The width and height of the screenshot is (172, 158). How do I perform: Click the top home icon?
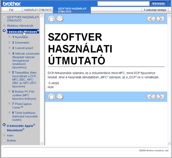[52, 19]
